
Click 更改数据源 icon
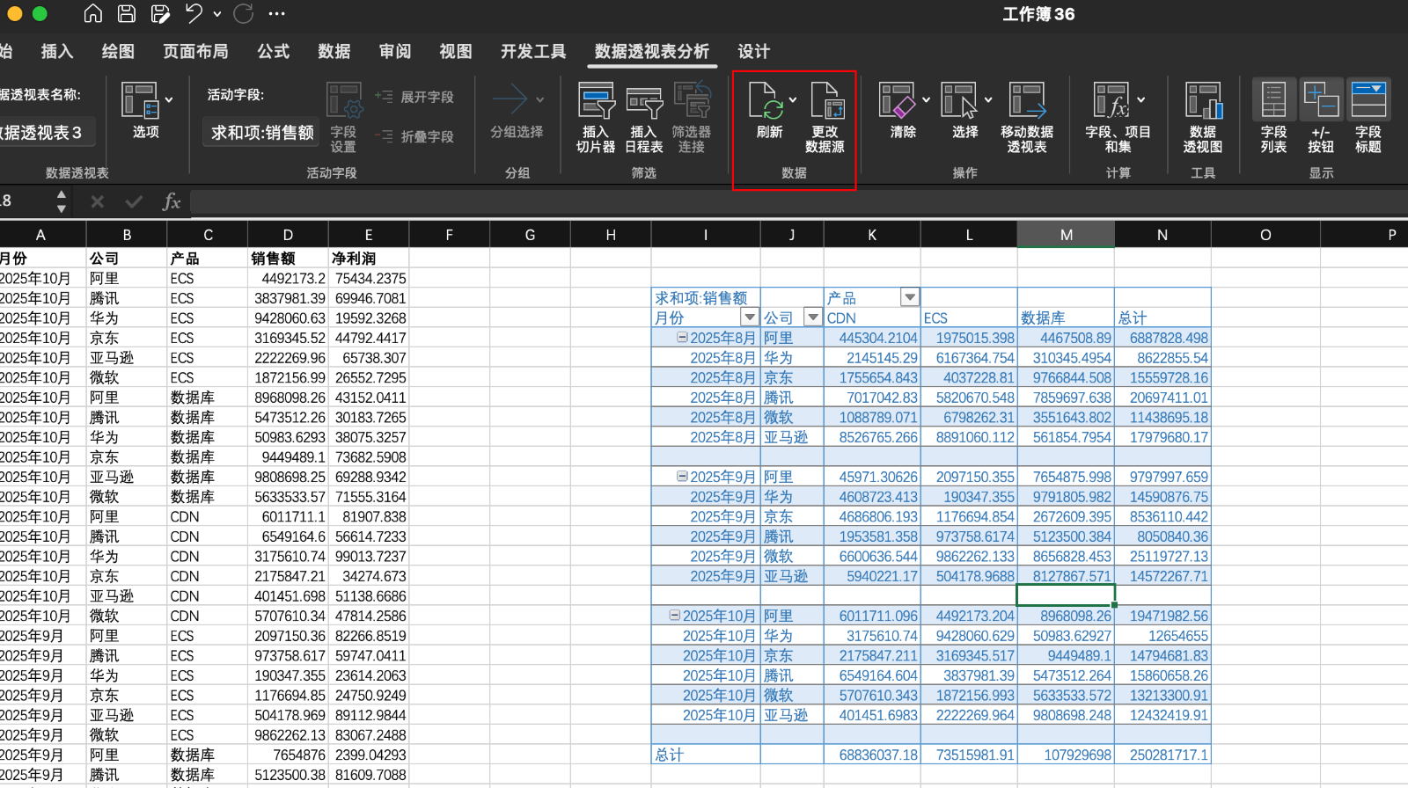(x=825, y=118)
